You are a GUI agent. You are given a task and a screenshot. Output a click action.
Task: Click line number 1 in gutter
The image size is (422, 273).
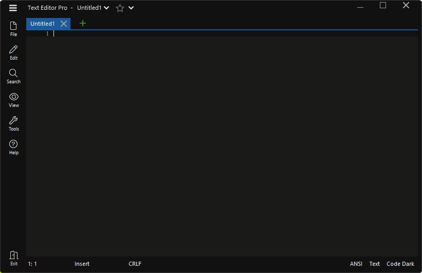(x=47, y=33)
